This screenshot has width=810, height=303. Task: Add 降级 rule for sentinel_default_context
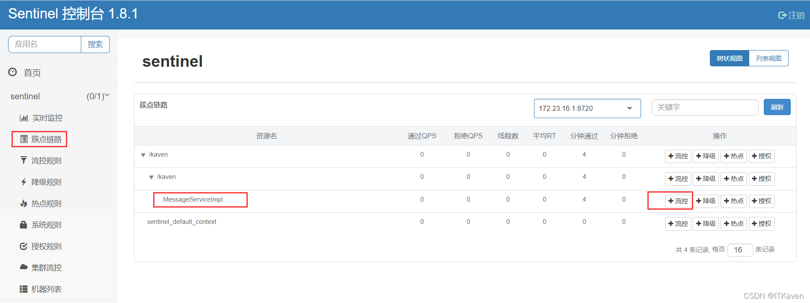point(706,224)
